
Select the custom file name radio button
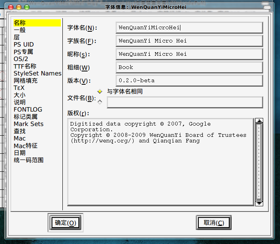(100, 102)
